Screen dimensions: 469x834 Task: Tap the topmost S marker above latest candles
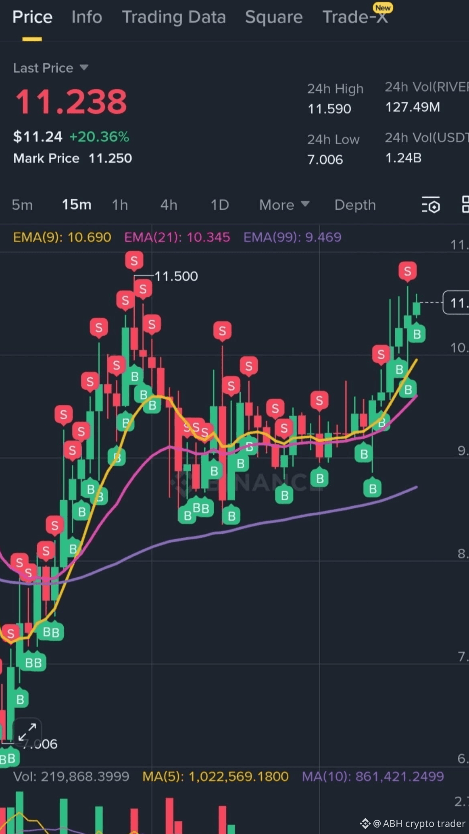[407, 271]
